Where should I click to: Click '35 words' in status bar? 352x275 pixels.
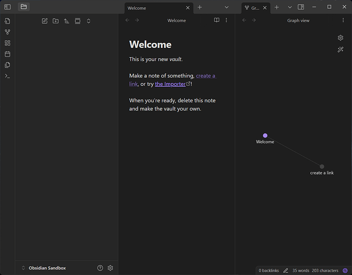coord(301,271)
